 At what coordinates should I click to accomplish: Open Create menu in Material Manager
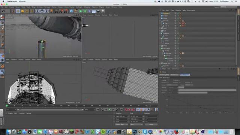(x=10, y=113)
